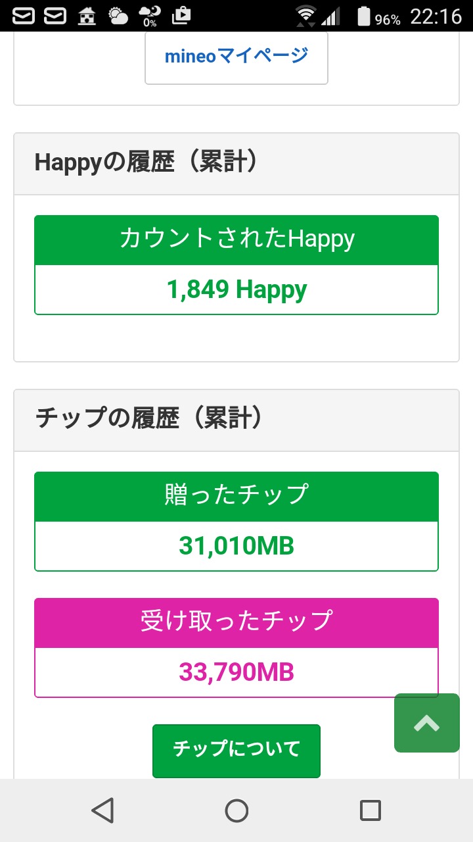Select the カウントされたHappy green label
The height and width of the screenshot is (842, 473).
pyautogui.click(x=236, y=239)
